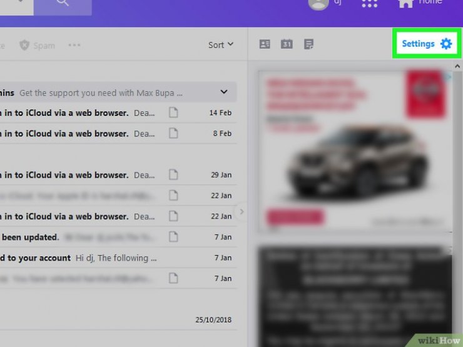
Task: Open iCloud email dated 29 Jan
Action: (118, 174)
